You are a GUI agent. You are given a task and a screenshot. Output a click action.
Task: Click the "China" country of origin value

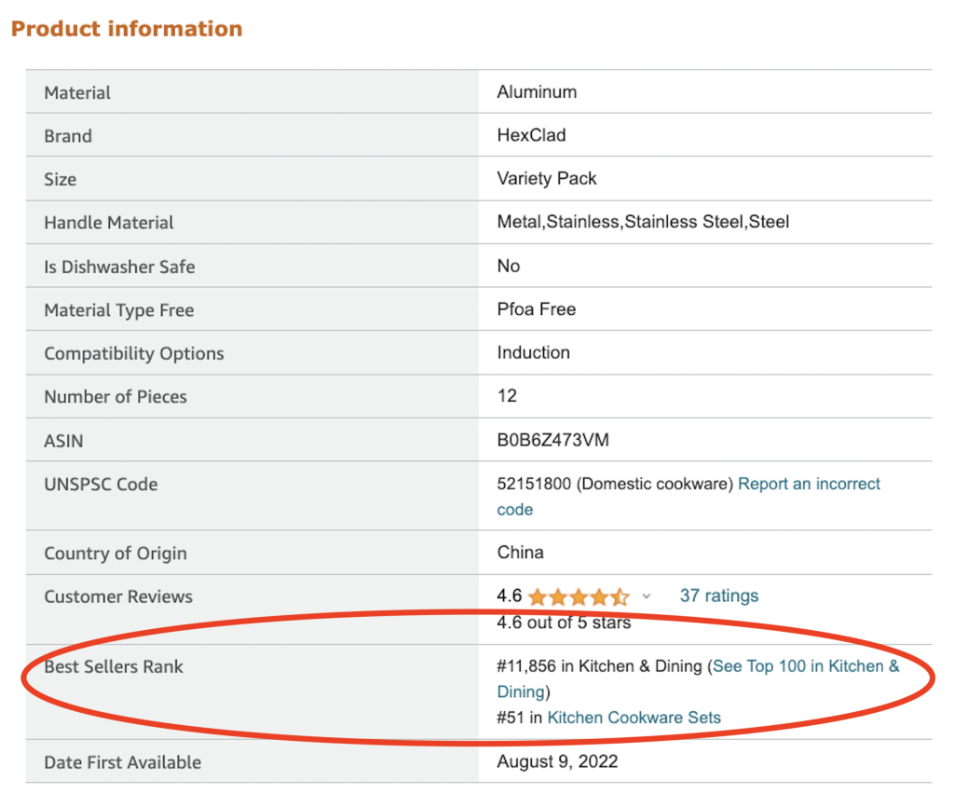[518, 552]
